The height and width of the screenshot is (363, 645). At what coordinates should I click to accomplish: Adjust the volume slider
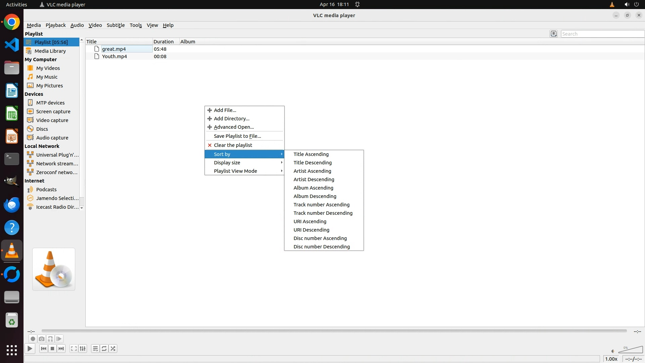tap(631, 350)
